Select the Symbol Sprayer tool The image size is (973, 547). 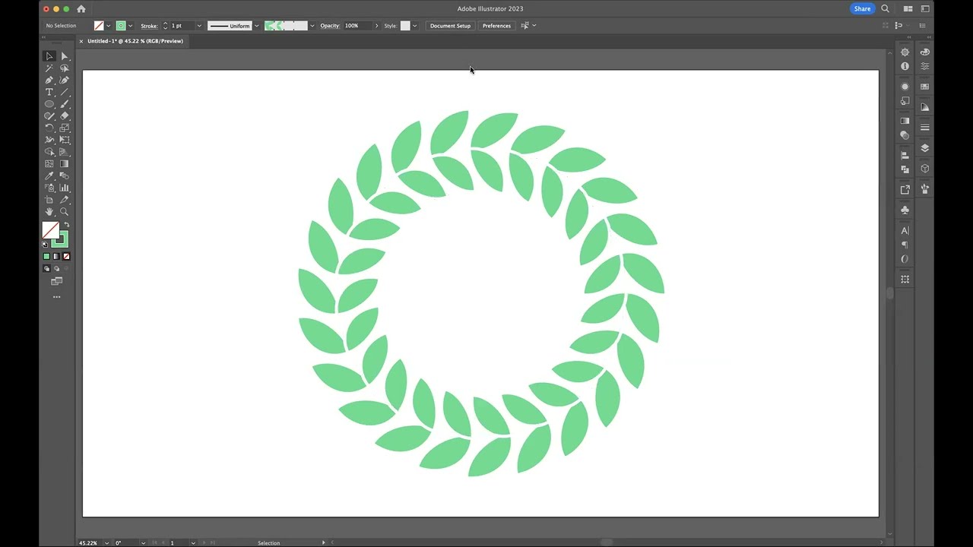point(49,188)
